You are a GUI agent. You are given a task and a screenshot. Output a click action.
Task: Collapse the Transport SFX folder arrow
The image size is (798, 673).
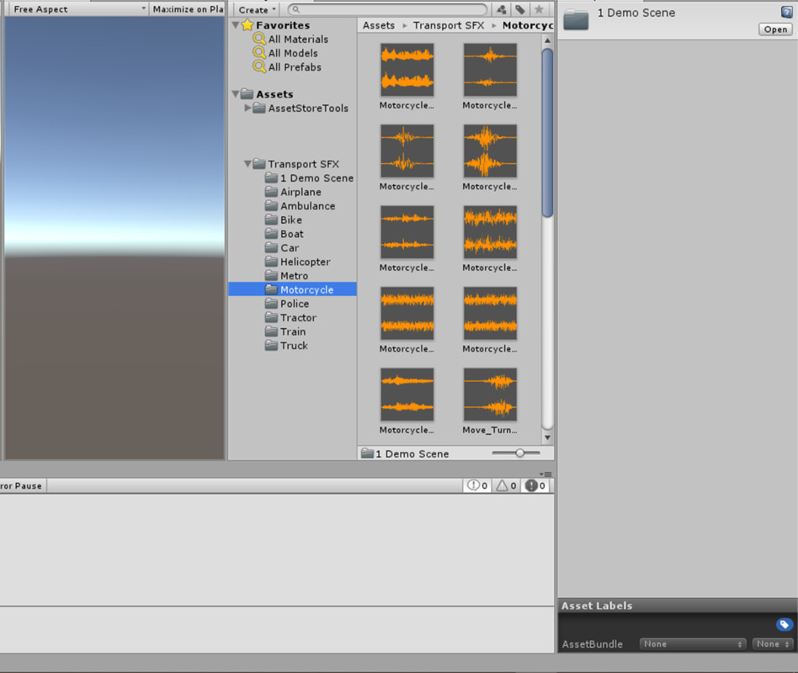tap(247, 164)
